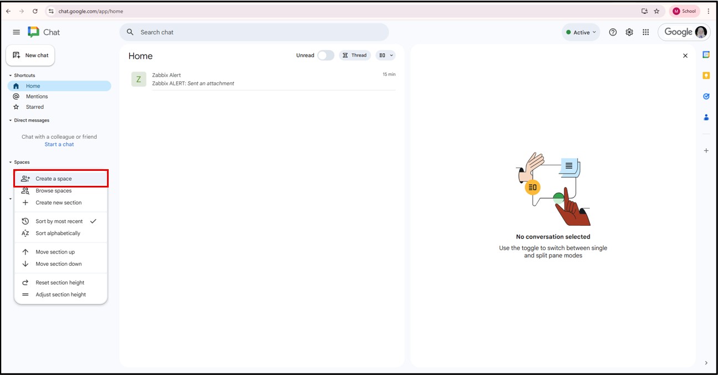Toggle the Thread filter chip
This screenshot has width=718, height=375.
(x=355, y=55)
